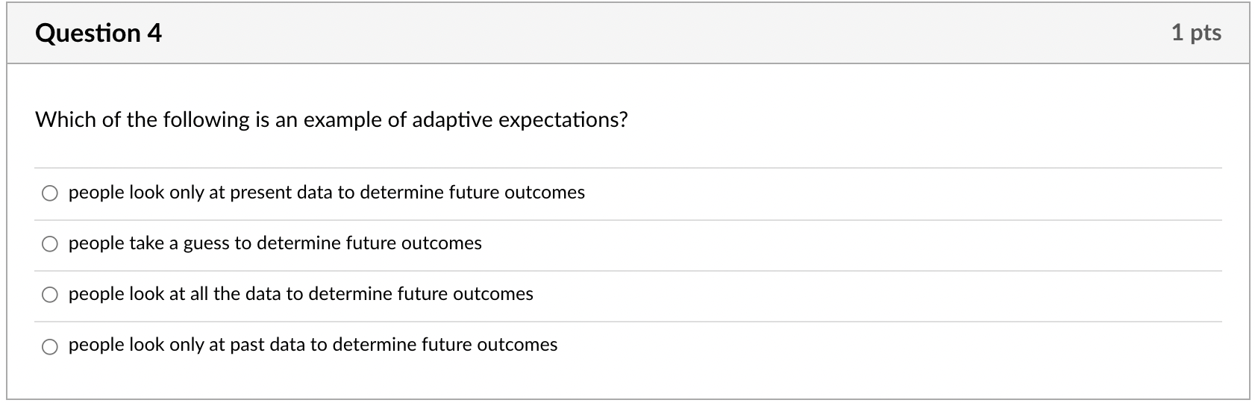
Task: Choose the "take a guess" radio option
Action: (50, 245)
